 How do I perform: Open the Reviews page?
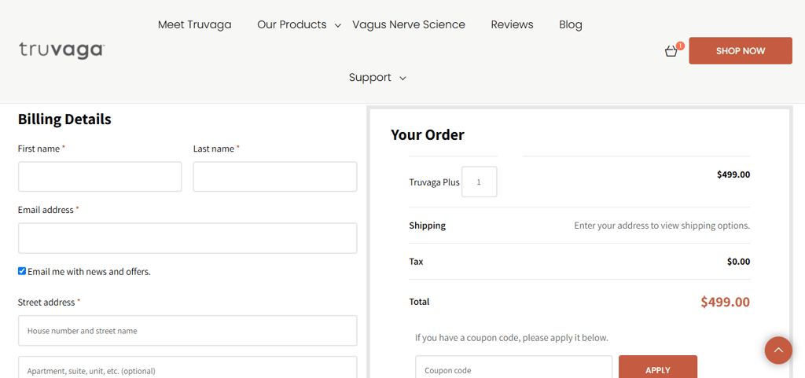pyautogui.click(x=512, y=24)
